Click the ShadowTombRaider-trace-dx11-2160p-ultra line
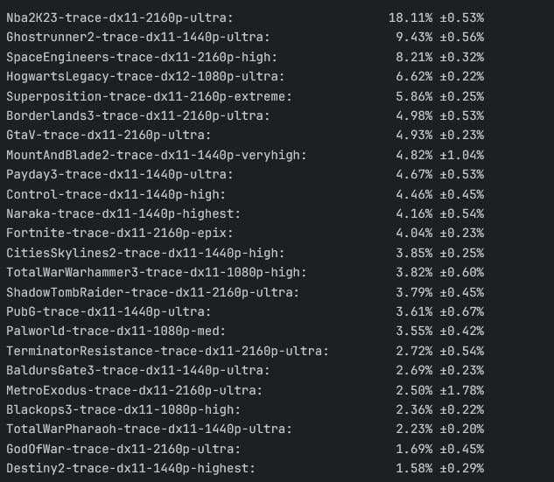554x482 pixels. (x=245, y=292)
